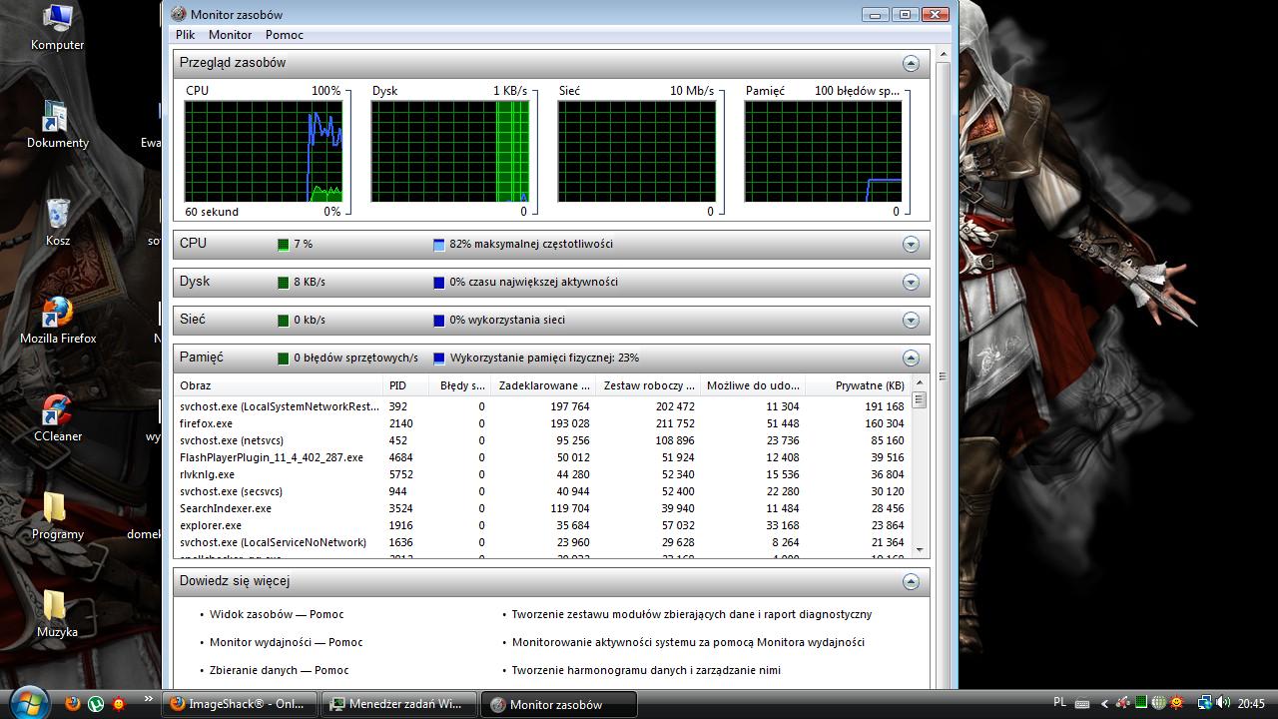The width and height of the screenshot is (1278, 719).
Task: Open the Pomoc menu
Action: pos(285,35)
